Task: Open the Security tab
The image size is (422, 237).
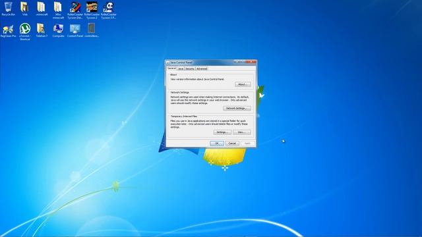Action: click(x=190, y=68)
